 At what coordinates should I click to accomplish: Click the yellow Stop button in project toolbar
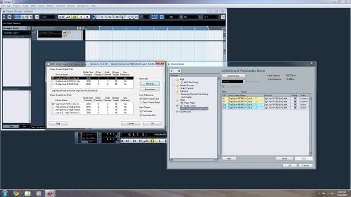(75, 17)
